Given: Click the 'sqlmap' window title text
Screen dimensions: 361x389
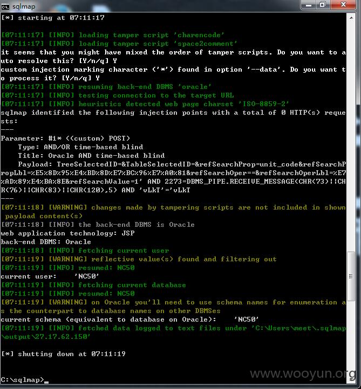Looking at the screenshot, I should tap(24, 6).
